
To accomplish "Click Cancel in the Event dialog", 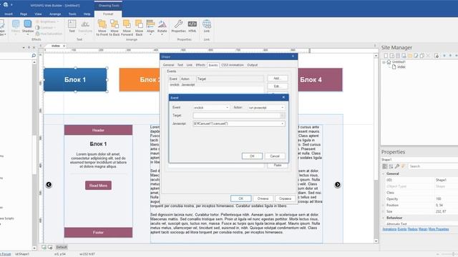I will coord(275,156).
